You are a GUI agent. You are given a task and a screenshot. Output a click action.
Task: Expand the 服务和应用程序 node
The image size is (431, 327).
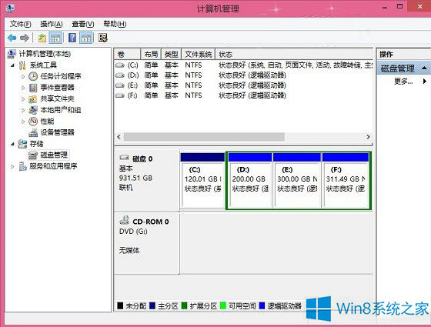coord(12,166)
